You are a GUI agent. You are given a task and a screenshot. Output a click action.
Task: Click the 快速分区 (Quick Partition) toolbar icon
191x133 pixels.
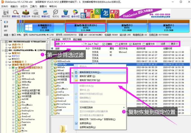(x=36, y=13)
